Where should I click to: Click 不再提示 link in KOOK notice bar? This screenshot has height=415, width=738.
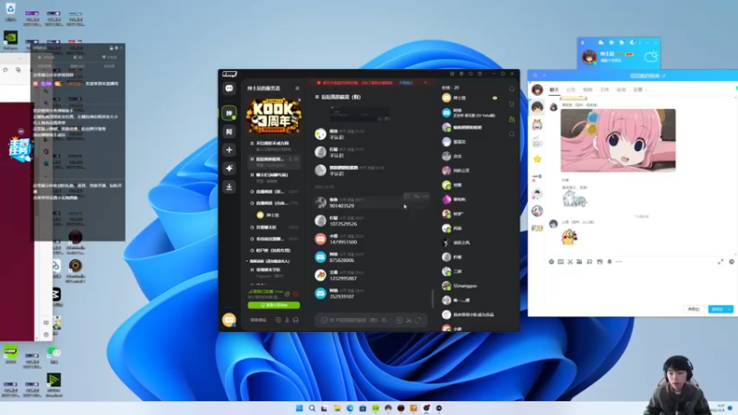tap(406, 83)
